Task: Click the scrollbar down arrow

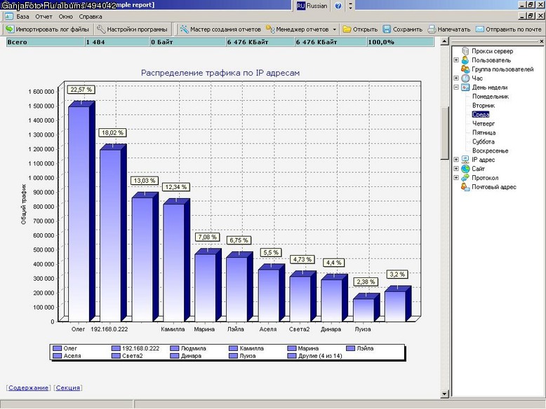Action: [444, 394]
